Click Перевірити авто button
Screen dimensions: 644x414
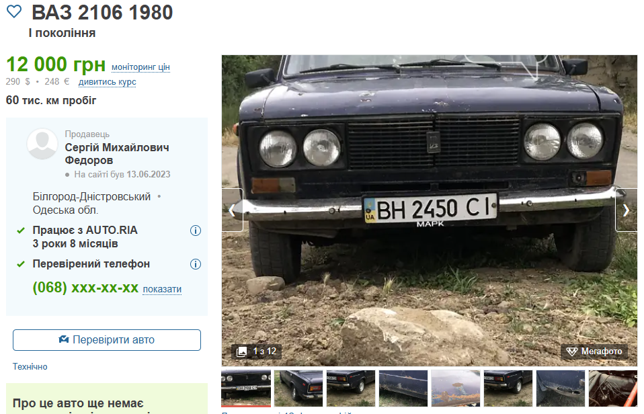click(x=107, y=340)
